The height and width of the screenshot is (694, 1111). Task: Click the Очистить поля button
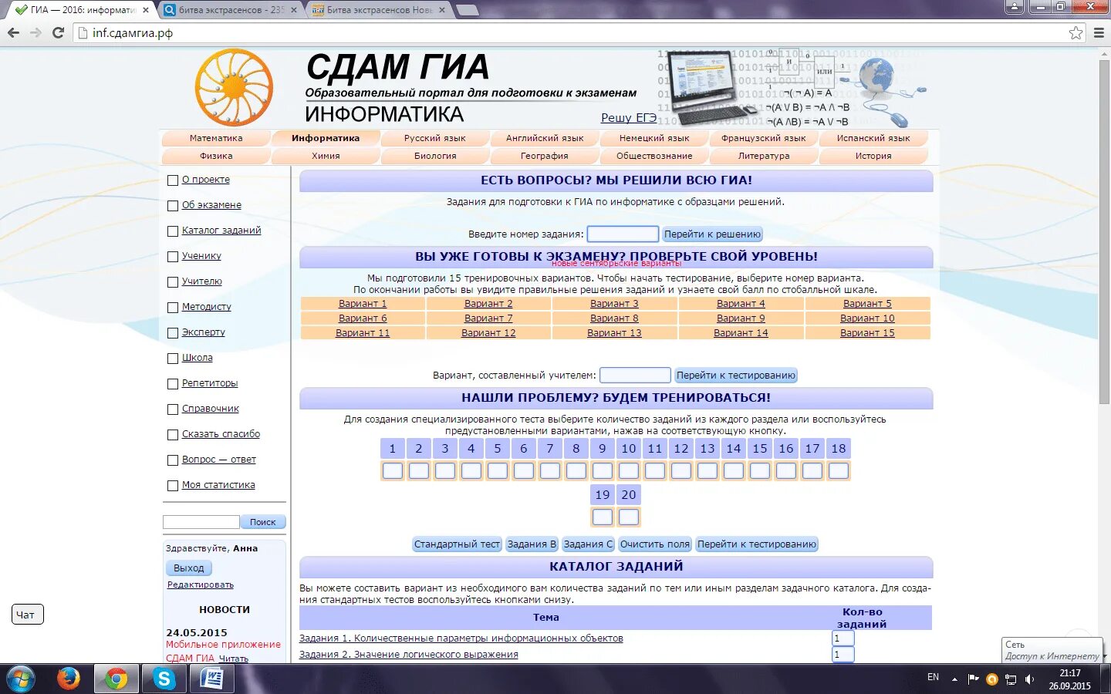pyautogui.click(x=655, y=544)
